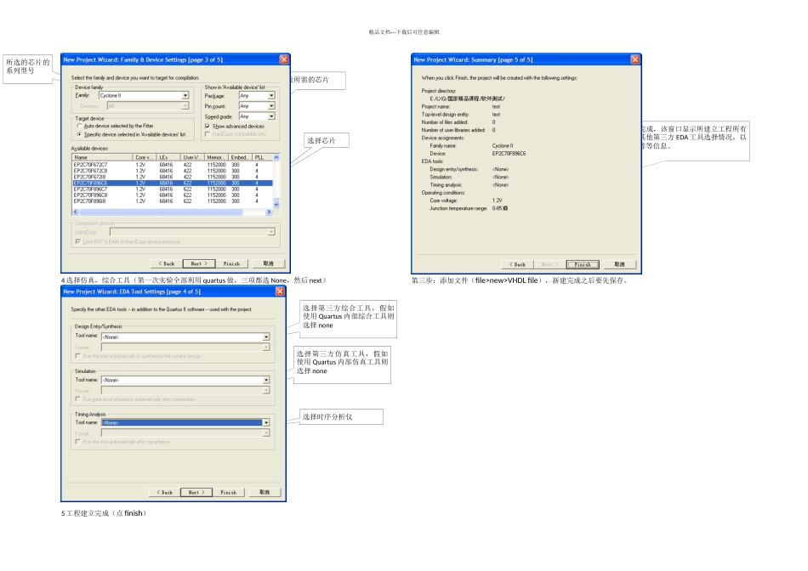Screen dimensions: 808x571
Task: Select device row EP2C70F672I8
Action: pyautogui.click(x=172, y=177)
